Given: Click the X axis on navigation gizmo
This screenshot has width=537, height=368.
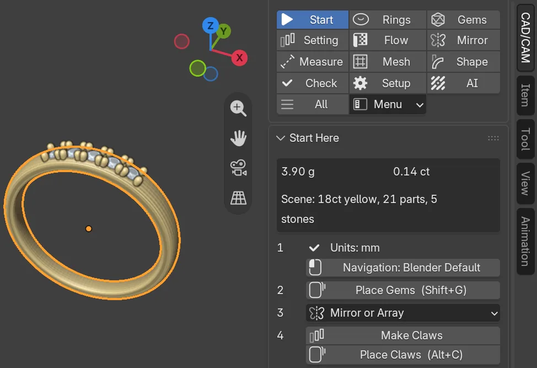Looking at the screenshot, I should [239, 57].
